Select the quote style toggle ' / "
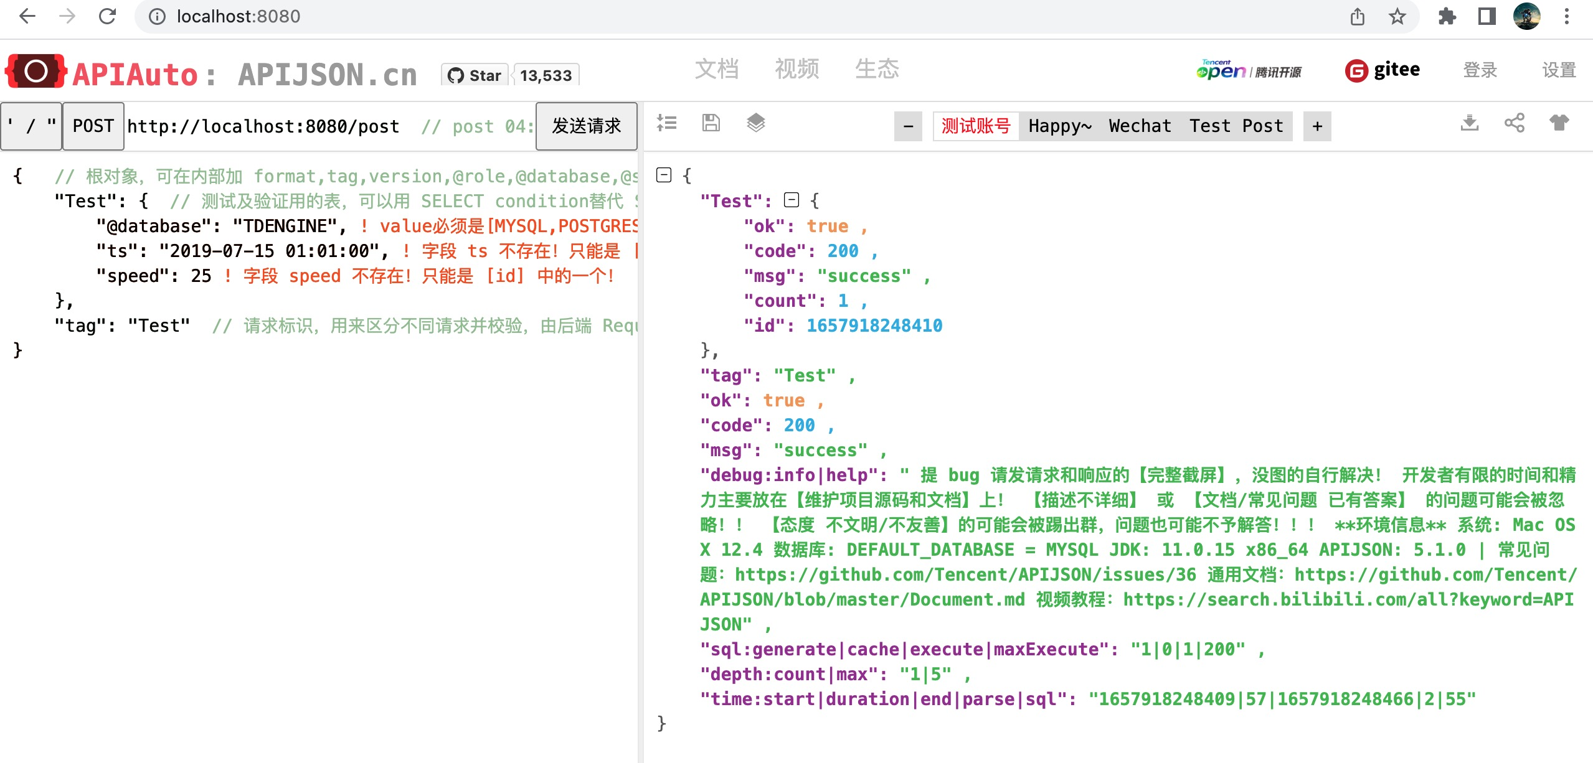Image resolution: width=1593 pixels, height=763 pixels. 31,126
